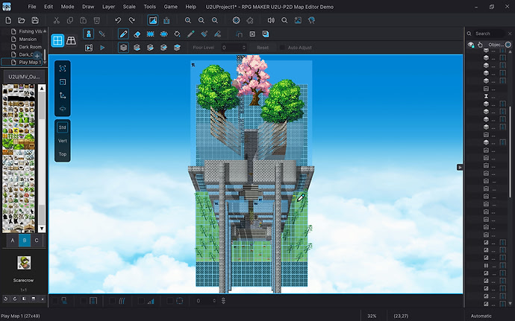Viewport: 515px width, 321px height.
Task: Switch to tileset tab C
Action: click(37, 241)
